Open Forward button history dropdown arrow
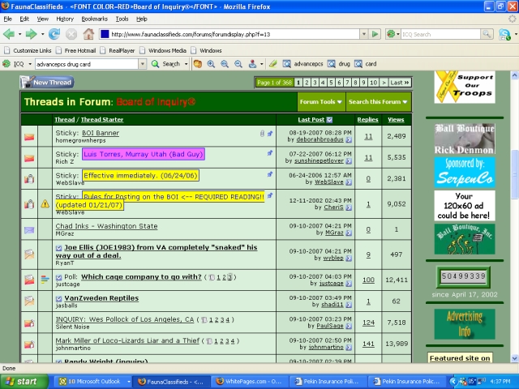This screenshot has height=389, width=519. pyautogui.click(x=42, y=34)
